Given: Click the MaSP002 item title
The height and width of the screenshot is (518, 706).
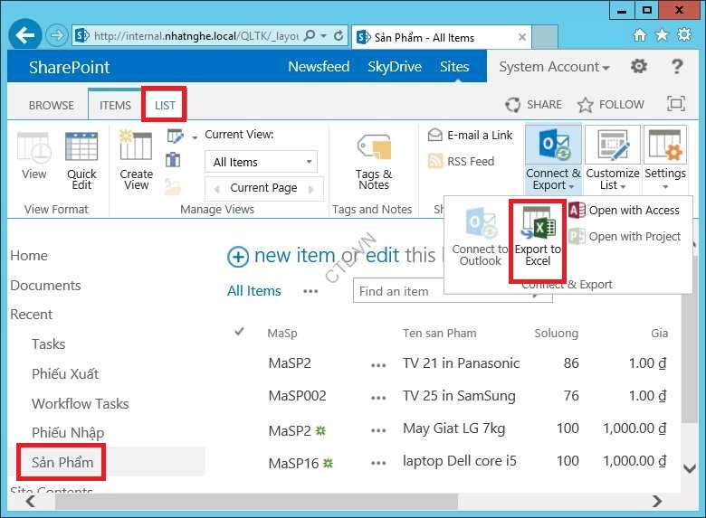Looking at the screenshot, I should [x=297, y=396].
